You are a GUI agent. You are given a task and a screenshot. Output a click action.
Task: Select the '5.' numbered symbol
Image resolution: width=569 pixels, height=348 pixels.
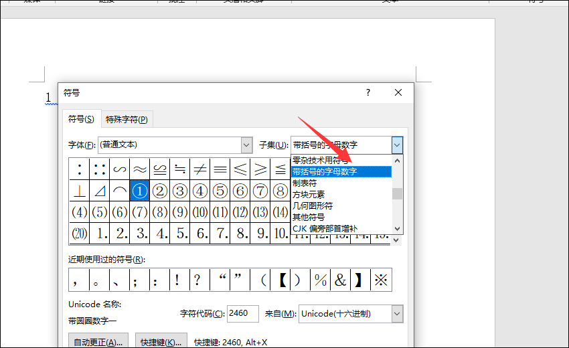180,234
